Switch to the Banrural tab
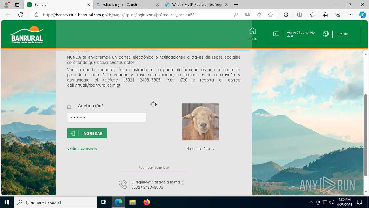369x208 pixels. tap(59, 5)
